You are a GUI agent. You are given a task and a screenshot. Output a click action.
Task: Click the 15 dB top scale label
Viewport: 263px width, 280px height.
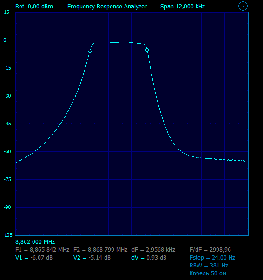(7, 13)
